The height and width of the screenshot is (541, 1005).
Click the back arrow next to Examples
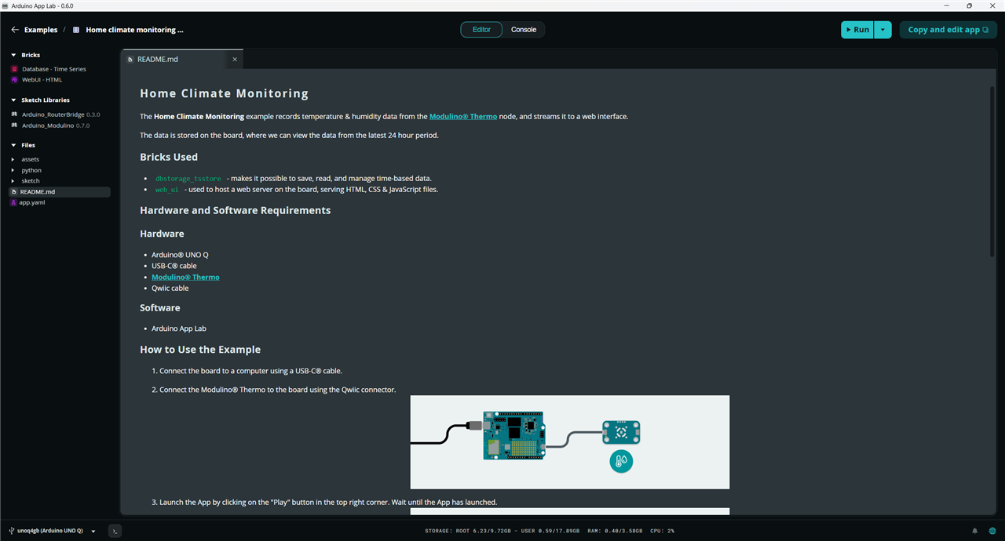coord(15,30)
